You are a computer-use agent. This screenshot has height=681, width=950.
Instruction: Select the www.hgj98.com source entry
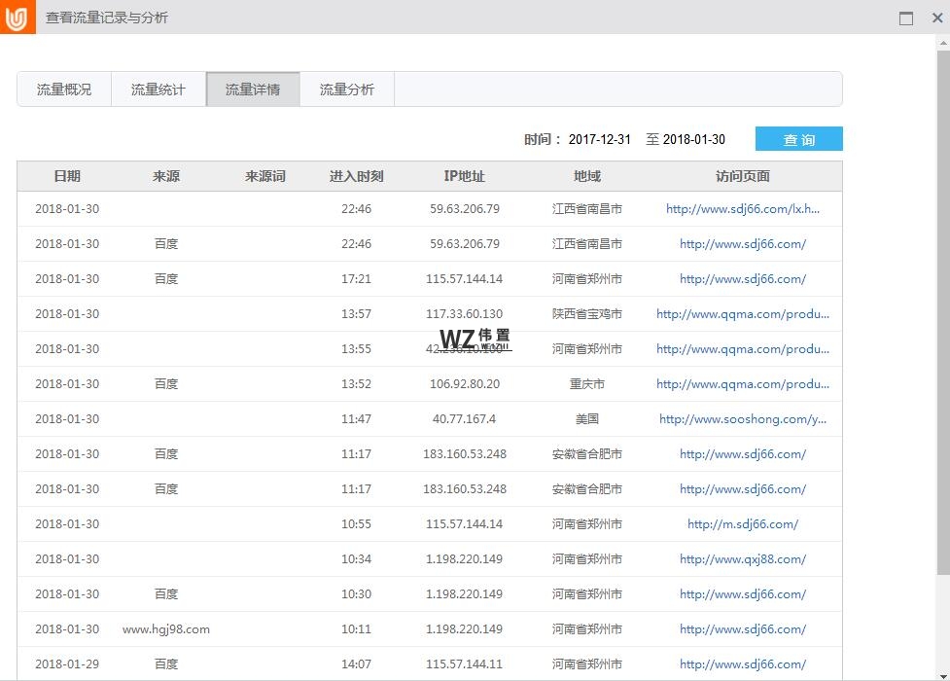pyautogui.click(x=166, y=629)
